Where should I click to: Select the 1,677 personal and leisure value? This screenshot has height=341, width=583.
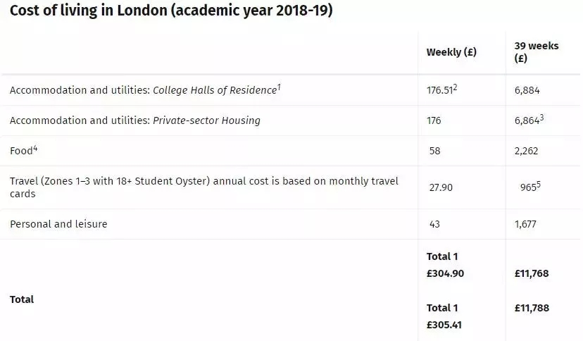pyautogui.click(x=525, y=224)
